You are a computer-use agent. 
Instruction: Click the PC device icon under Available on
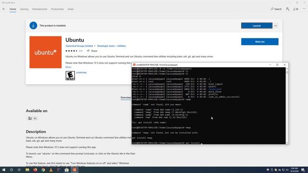click(x=30, y=118)
